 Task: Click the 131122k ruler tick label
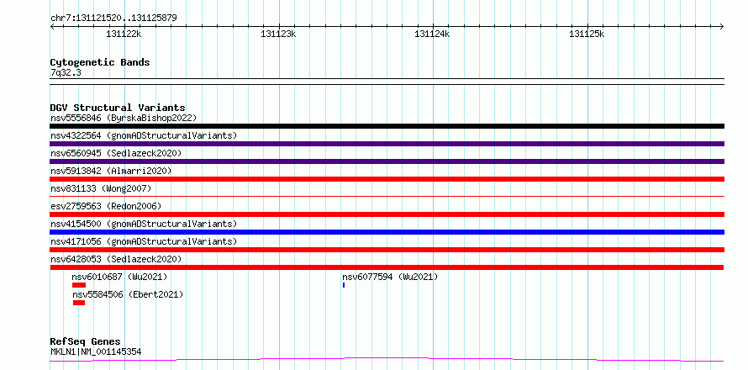pyautogui.click(x=124, y=34)
